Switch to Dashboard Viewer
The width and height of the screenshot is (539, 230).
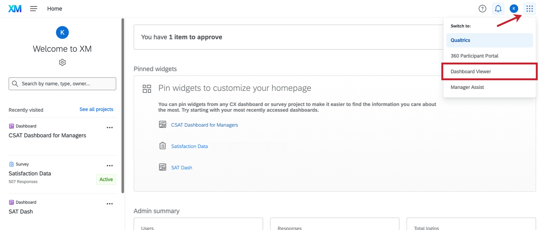click(471, 71)
